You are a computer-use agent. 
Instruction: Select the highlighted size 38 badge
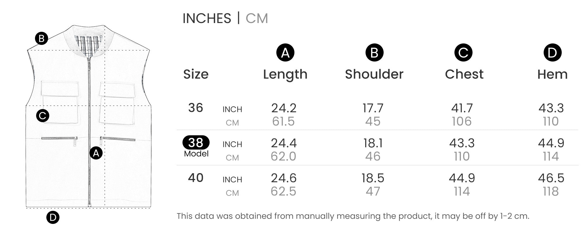pos(196,143)
